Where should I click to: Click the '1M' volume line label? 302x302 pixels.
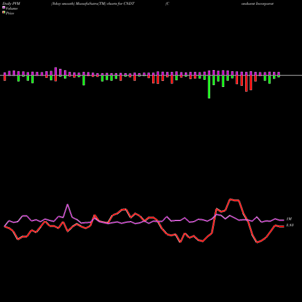tap(289, 219)
